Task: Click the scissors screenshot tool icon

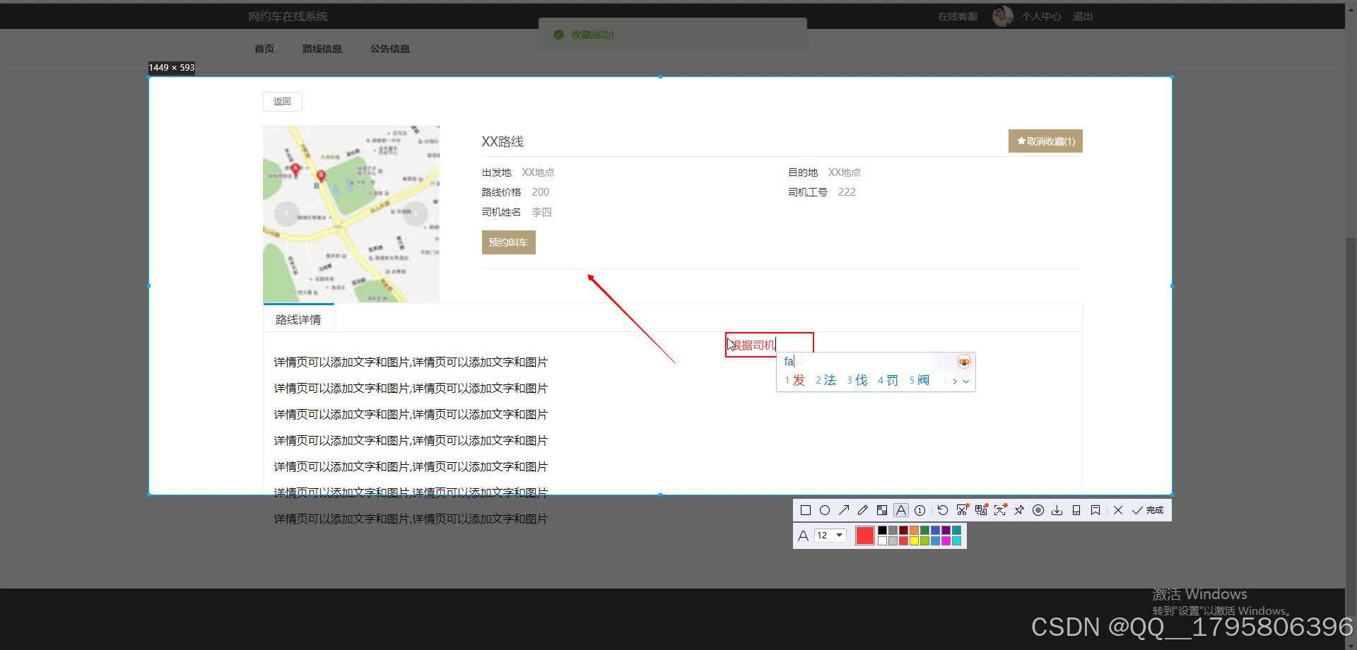Action: (x=962, y=510)
